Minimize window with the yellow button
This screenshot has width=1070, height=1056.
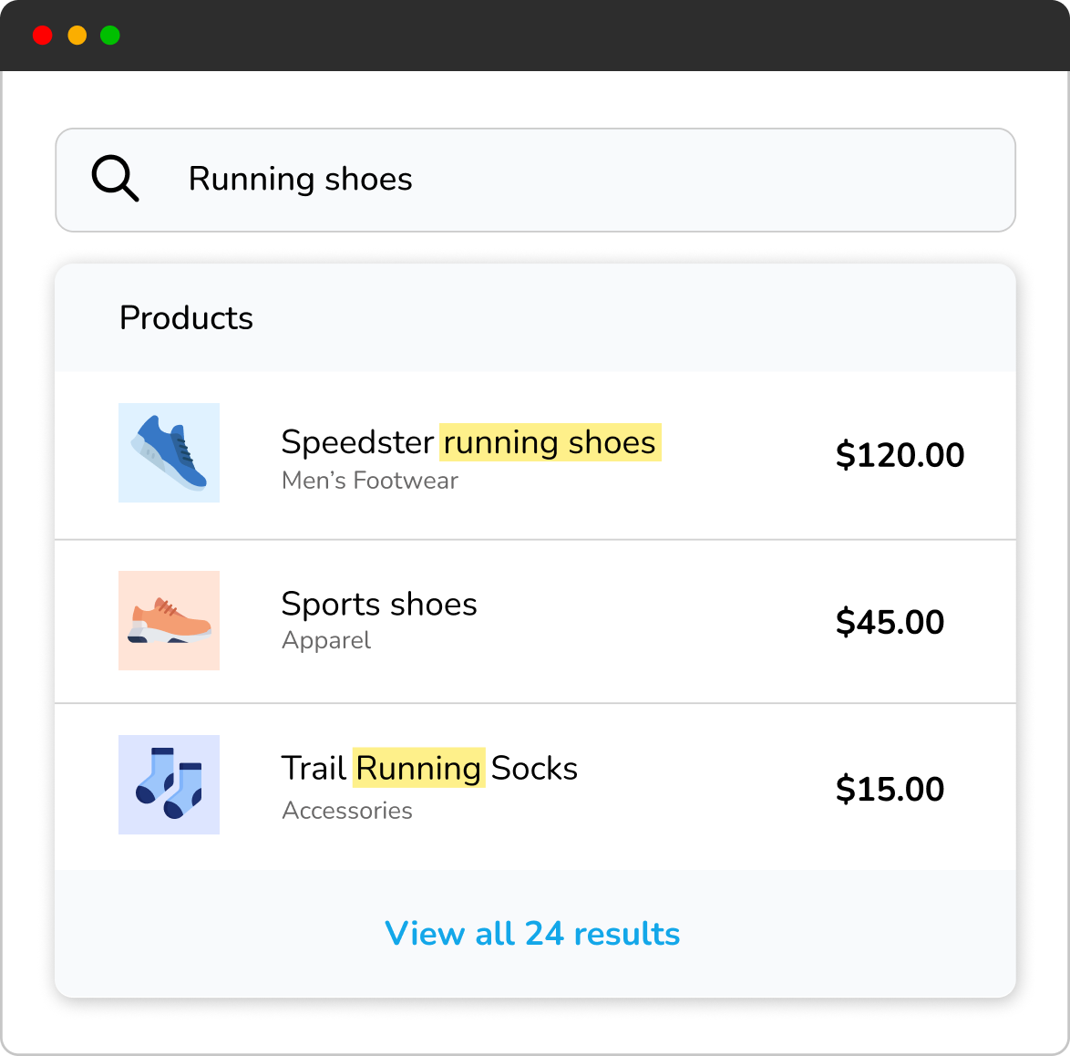[77, 36]
